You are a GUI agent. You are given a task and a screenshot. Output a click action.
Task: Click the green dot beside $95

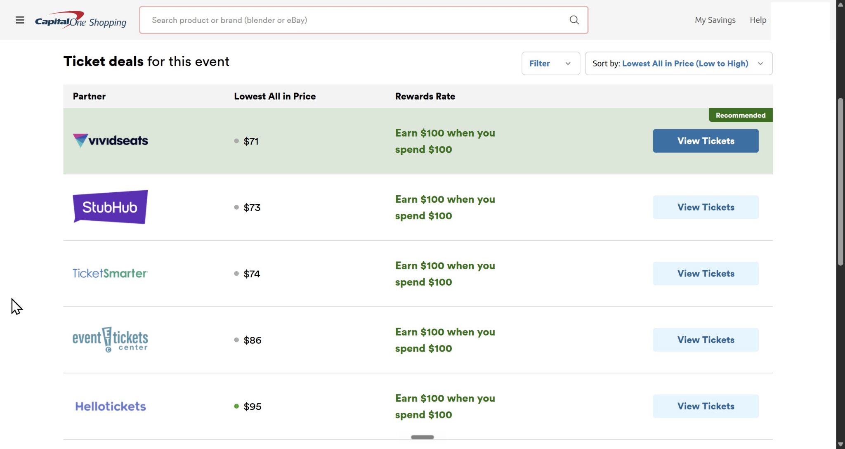click(x=236, y=406)
